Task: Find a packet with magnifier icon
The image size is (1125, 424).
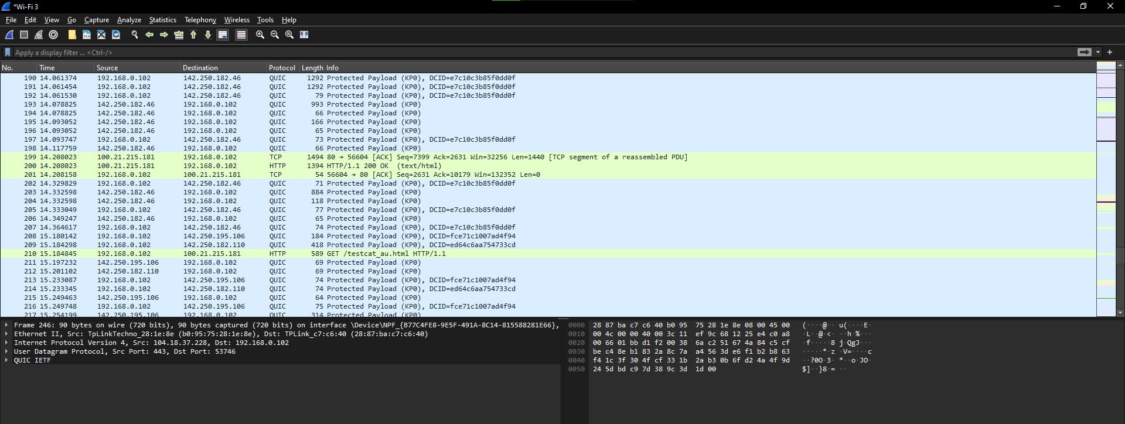Action: pos(135,35)
